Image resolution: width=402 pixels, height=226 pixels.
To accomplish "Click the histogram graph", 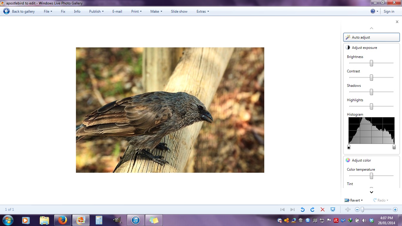I will coord(371,130).
